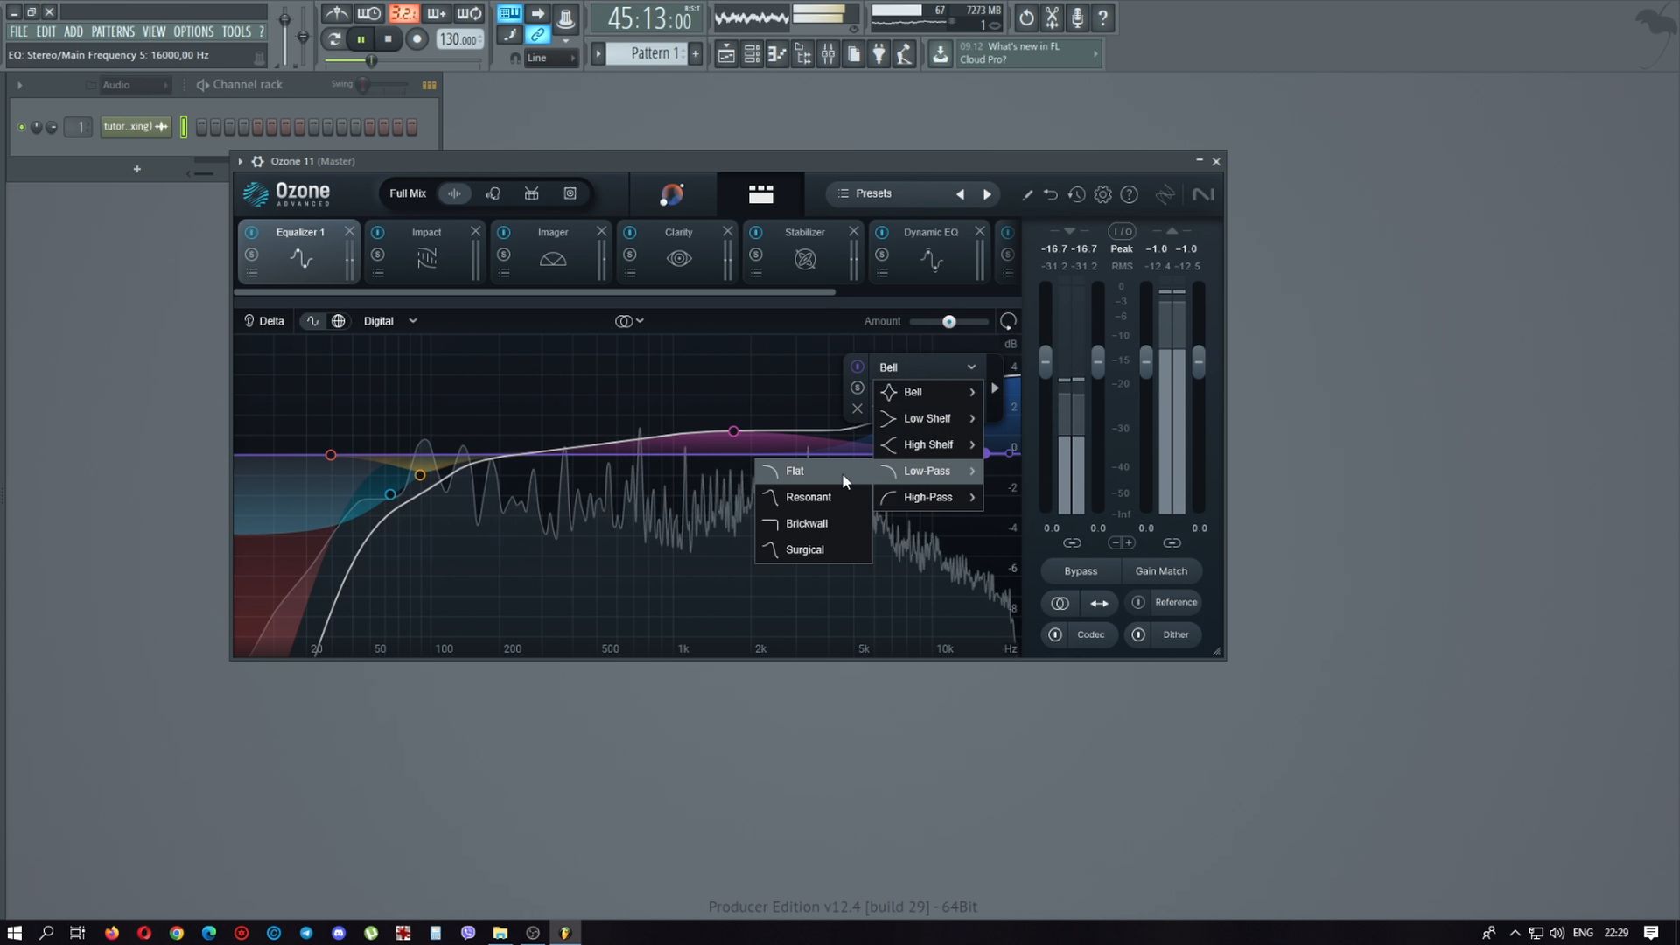This screenshot has height=945, width=1680.
Task: Click the undo history clock icon in Ozone
Action: click(1076, 194)
